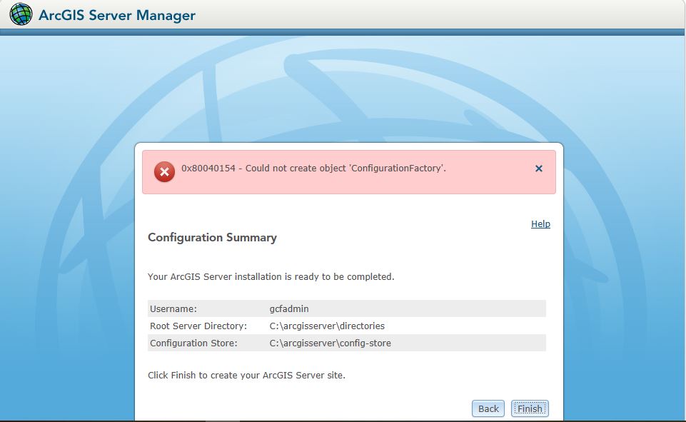Click the Configuration Summary heading
The width and height of the screenshot is (686, 422).
pos(212,237)
